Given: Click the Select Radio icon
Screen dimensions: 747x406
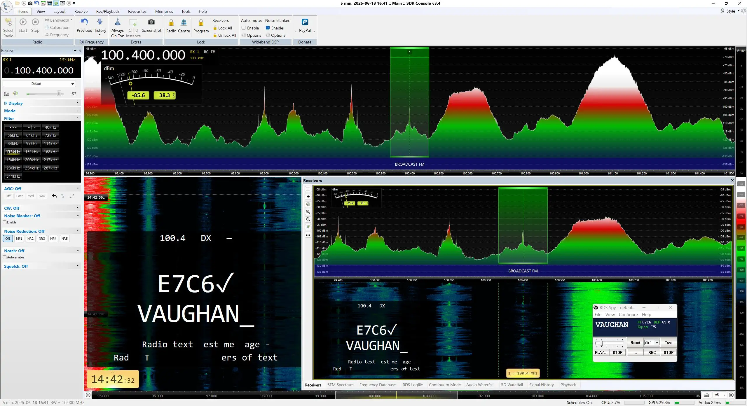Looking at the screenshot, I should pos(8,22).
